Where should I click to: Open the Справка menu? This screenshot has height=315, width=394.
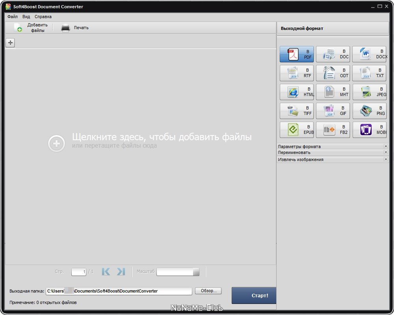click(x=43, y=17)
